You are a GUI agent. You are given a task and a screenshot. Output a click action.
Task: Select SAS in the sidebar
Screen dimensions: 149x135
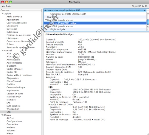(8, 103)
